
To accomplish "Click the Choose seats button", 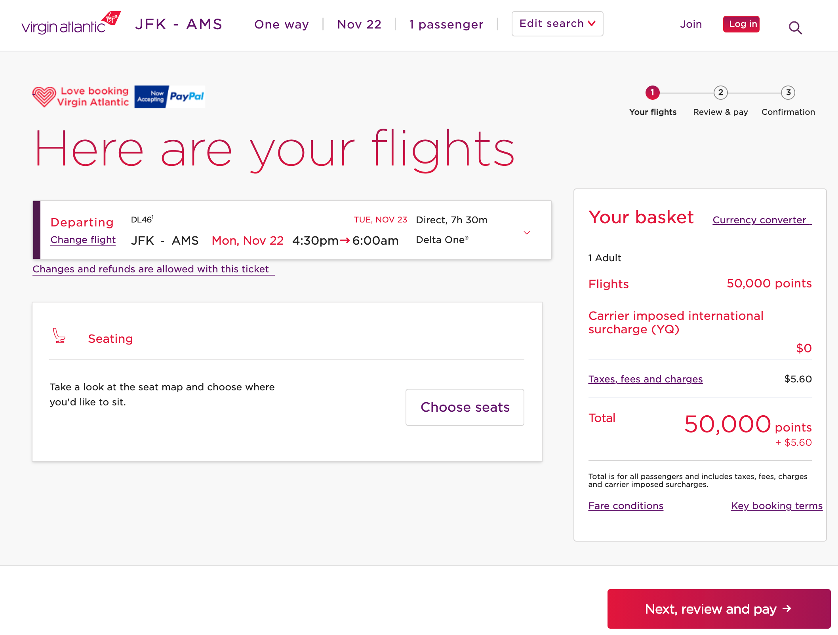I will pyautogui.click(x=465, y=407).
